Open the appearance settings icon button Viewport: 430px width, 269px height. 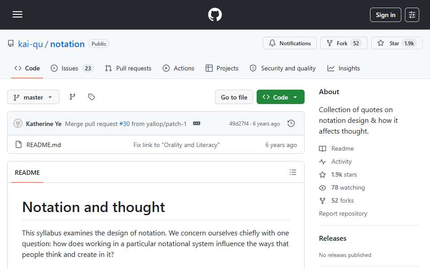pyautogui.click(x=412, y=15)
